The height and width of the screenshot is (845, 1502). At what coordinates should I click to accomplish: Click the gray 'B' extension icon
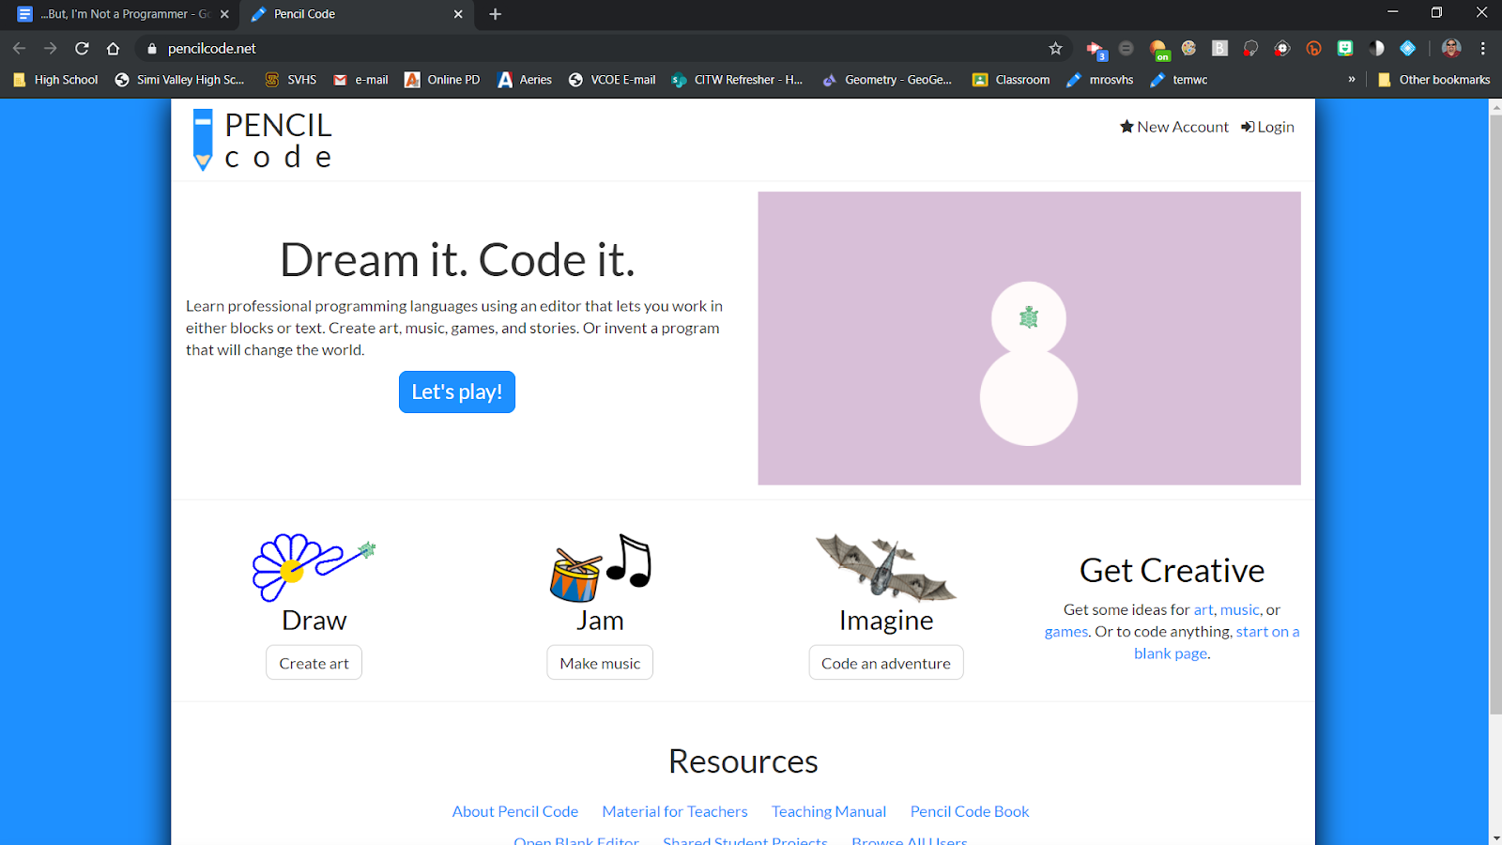pyautogui.click(x=1220, y=48)
